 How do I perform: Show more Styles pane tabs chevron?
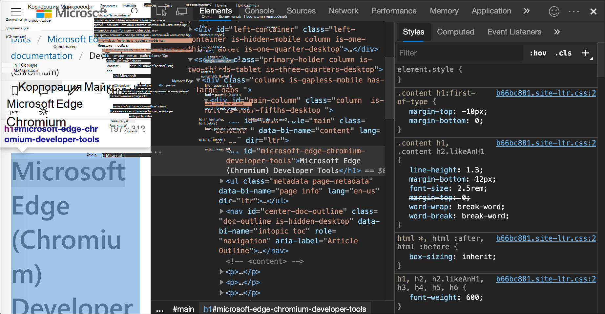[557, 32]
